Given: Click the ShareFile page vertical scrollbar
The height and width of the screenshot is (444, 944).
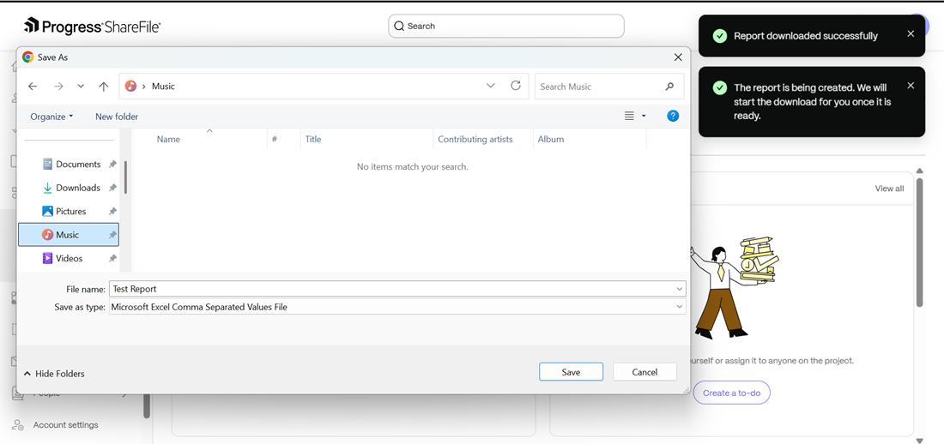Looking at the screenshot, I should pyautogui.click(x=919, y=242).
